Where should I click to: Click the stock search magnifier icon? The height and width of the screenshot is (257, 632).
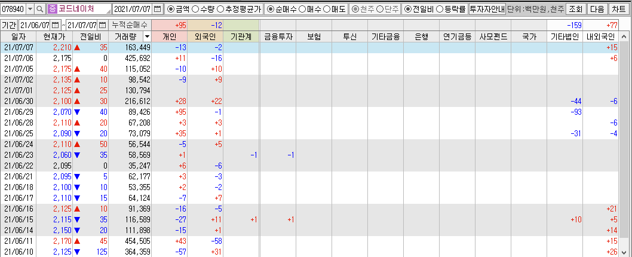pyautogui.click(x=40, y=9)
